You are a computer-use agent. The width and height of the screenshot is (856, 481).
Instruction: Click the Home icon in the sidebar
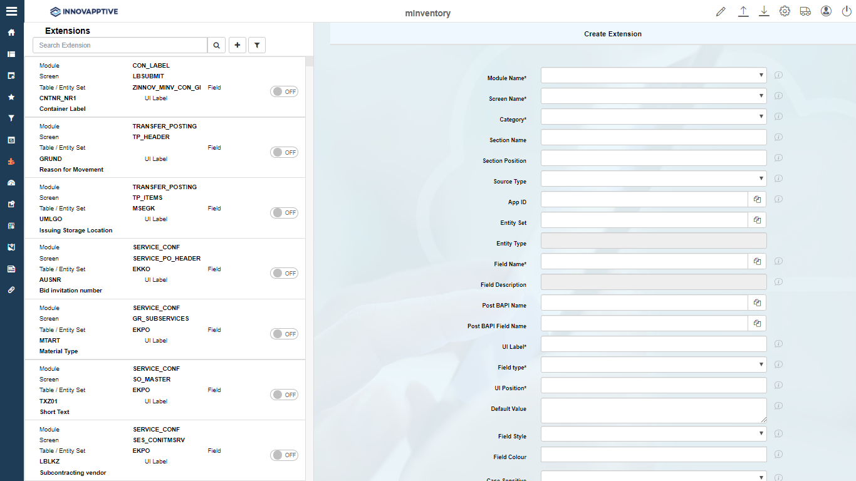click(x=11, y=33)
